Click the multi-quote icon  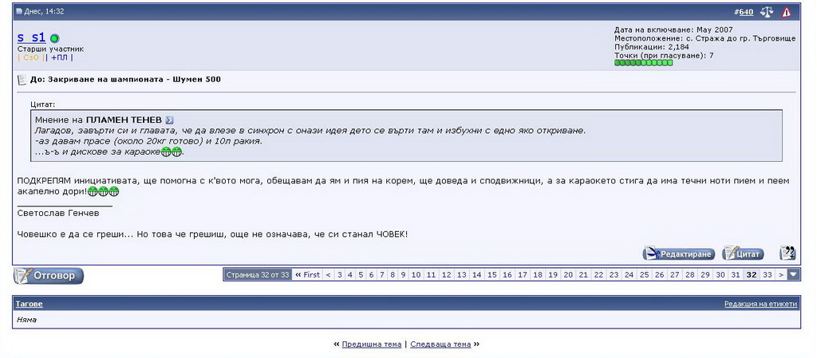787,254
